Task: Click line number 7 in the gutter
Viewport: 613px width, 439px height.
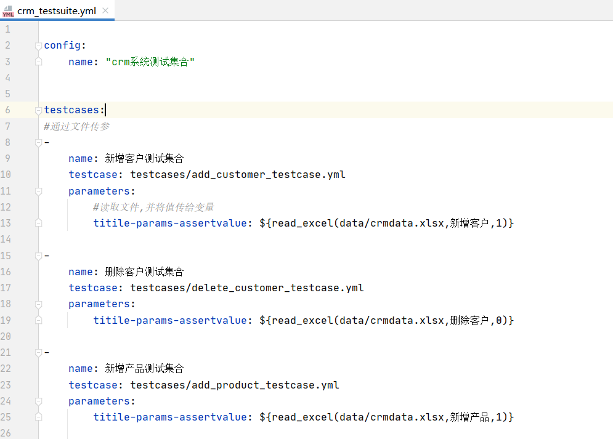Action: click(7, 126)
